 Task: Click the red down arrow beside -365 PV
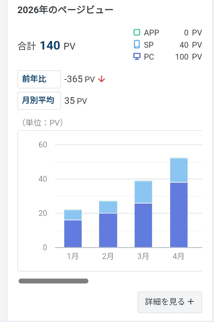[102, 79]
